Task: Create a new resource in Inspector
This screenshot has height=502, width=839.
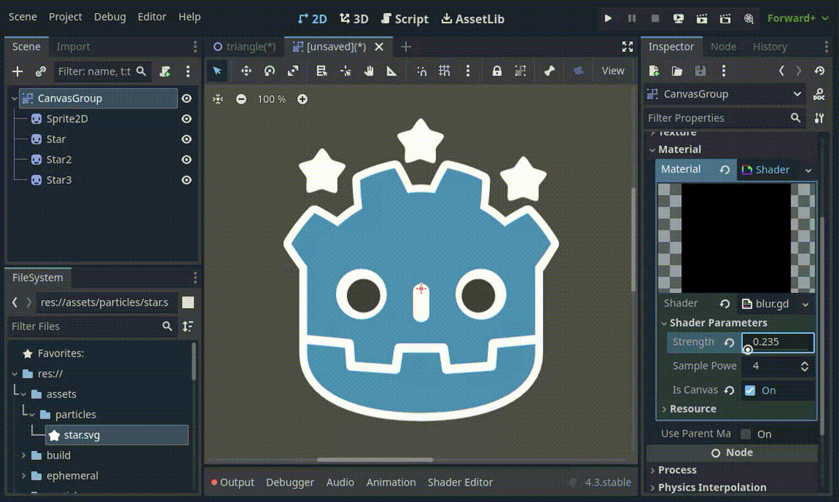Action: 654,71
